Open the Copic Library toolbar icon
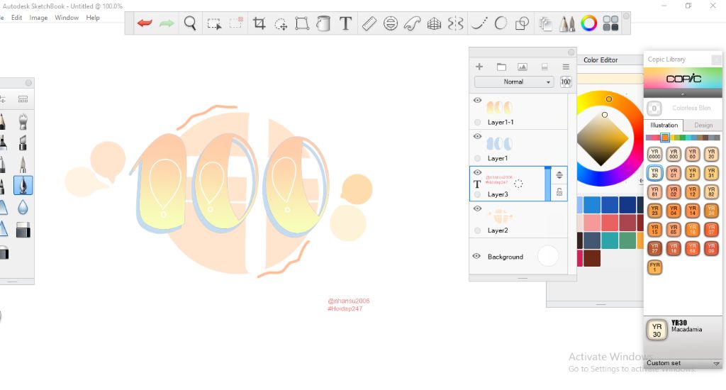Screen dimensions: 726x390 [x=610, y=23]
